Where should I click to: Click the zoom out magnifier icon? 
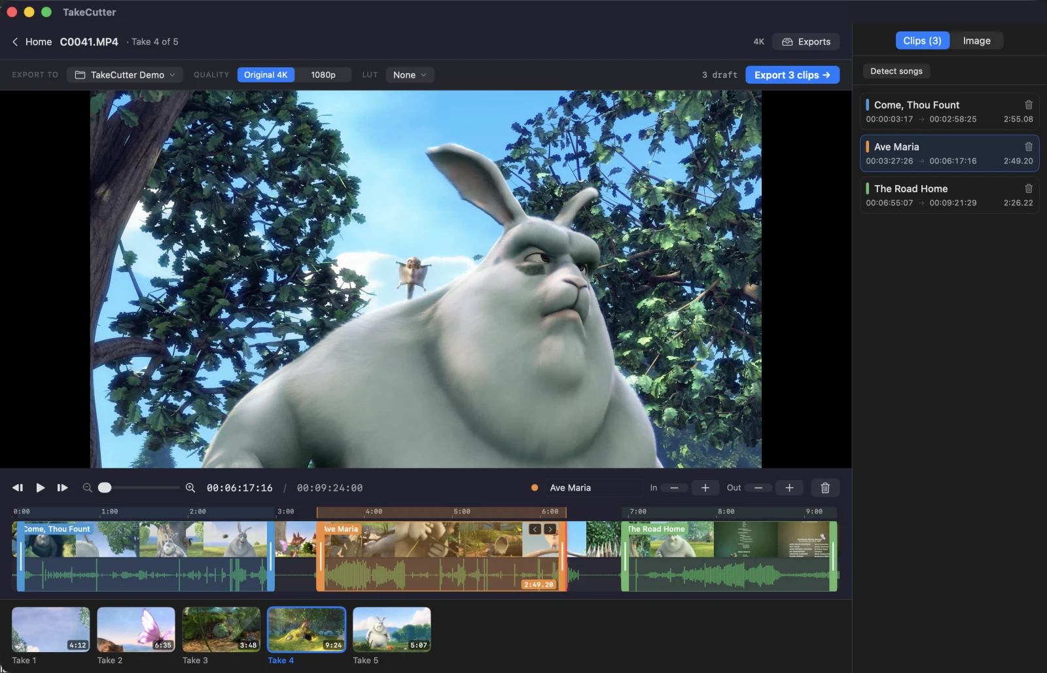click(87, 488)
